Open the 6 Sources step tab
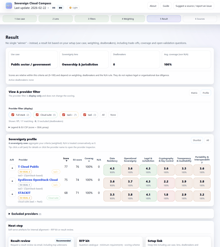This screenshot has height=247, width=220. pos(200,19)
